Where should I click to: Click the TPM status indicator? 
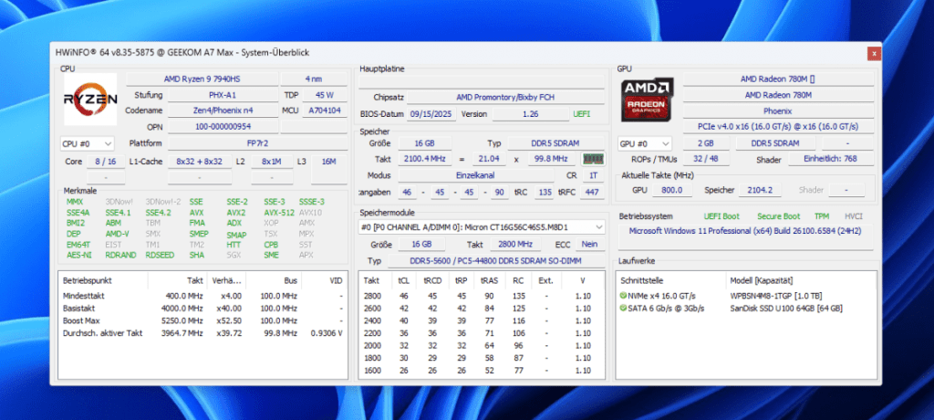[820, 216]
